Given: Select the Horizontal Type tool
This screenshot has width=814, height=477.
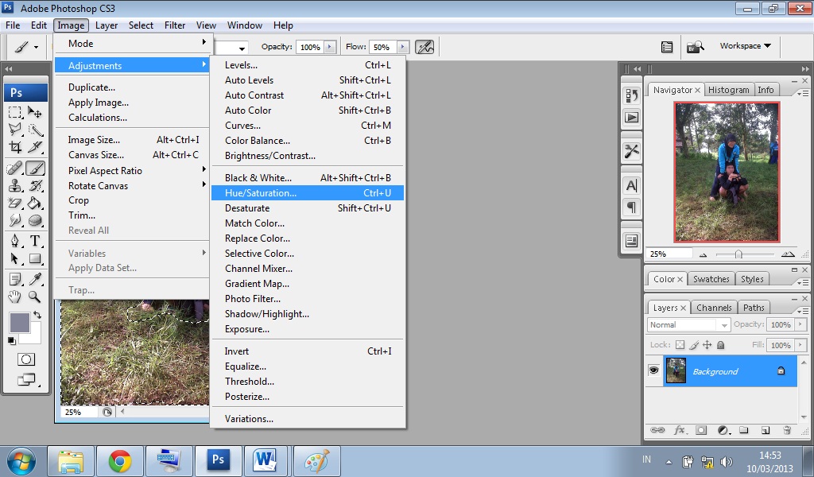Looking at the screenshot, I should coord(35,241).
